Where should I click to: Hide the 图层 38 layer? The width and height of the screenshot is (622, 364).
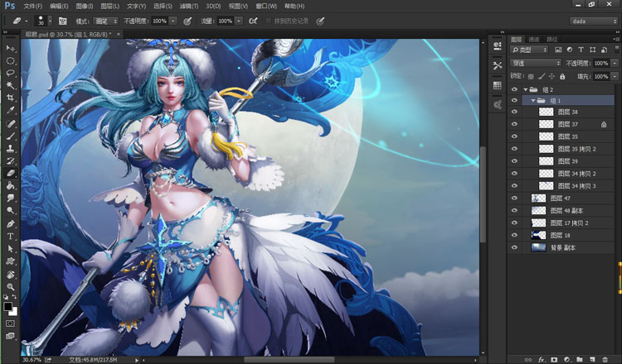(514, 112)
